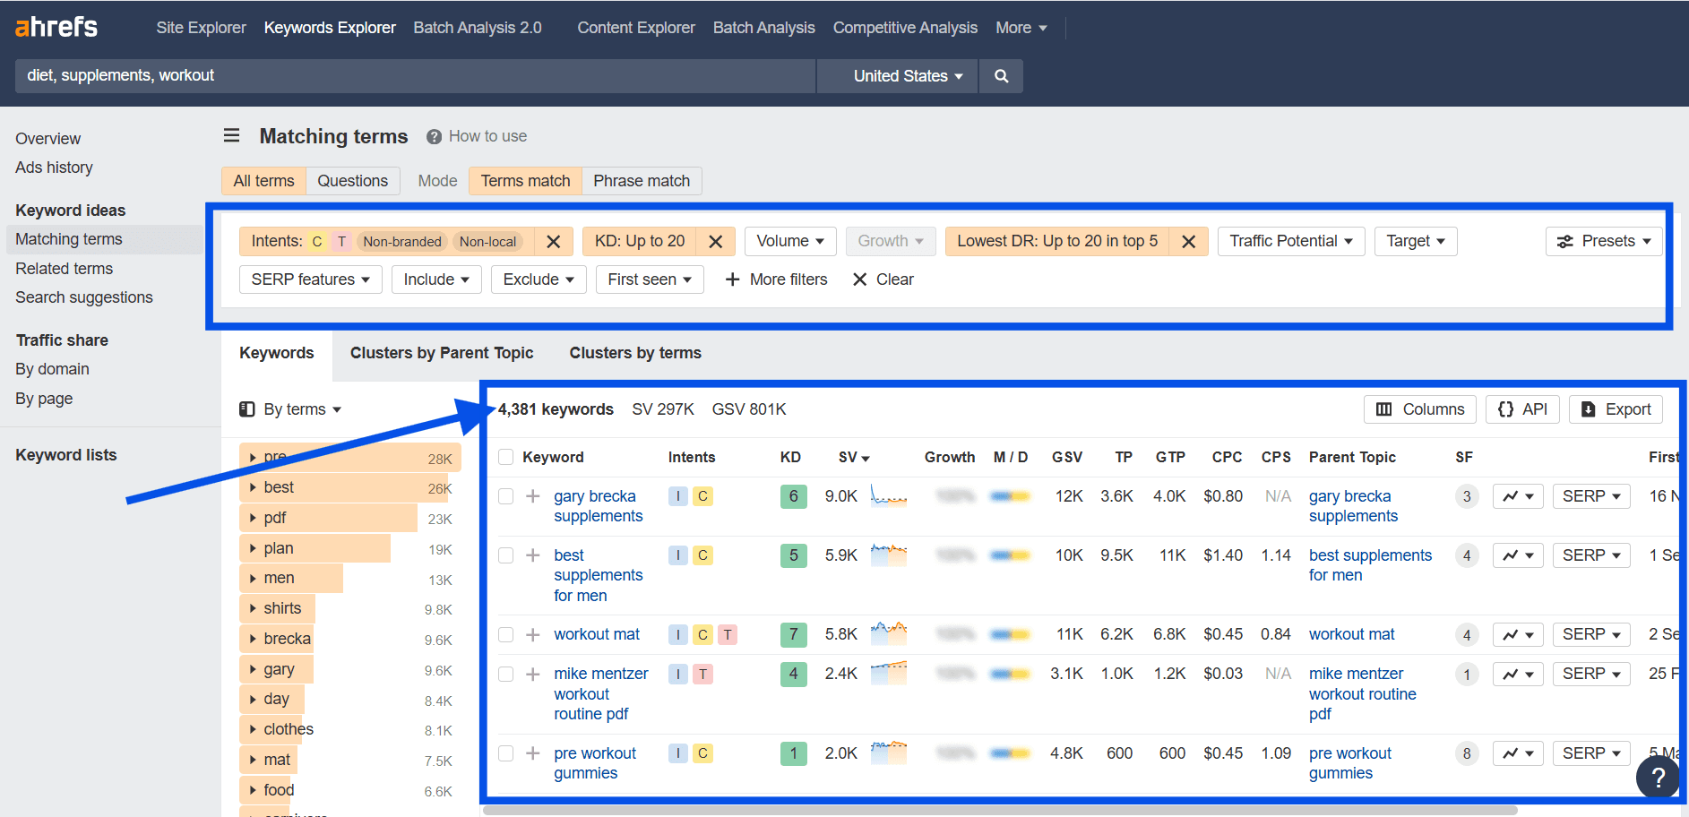Switch to Clusters by terms tab

pyautogui.click(x=635, y=353)
